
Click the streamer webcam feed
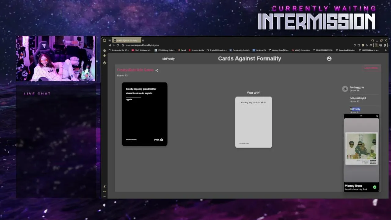56,59
